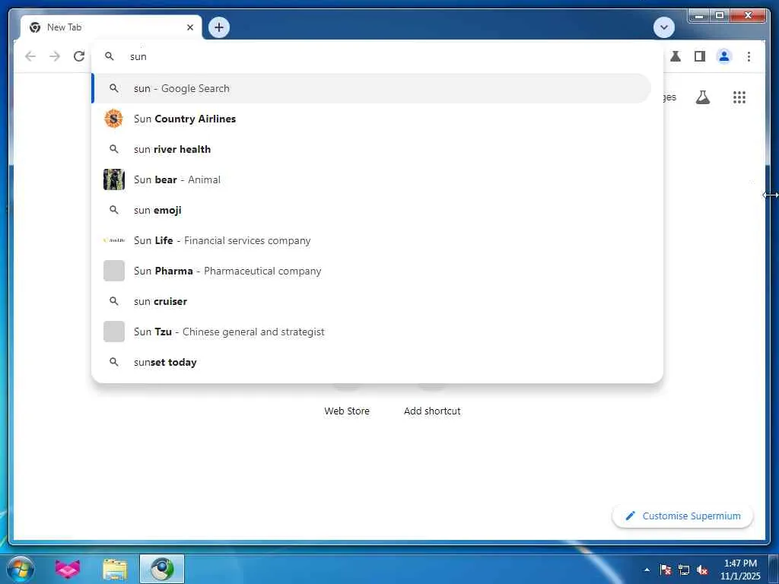
Task: Click search icon beside 'sun emoji'
Action: pos(114,210)
